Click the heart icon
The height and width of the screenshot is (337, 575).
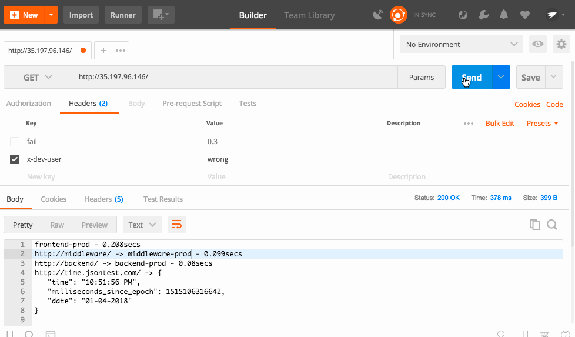point(525,15)
